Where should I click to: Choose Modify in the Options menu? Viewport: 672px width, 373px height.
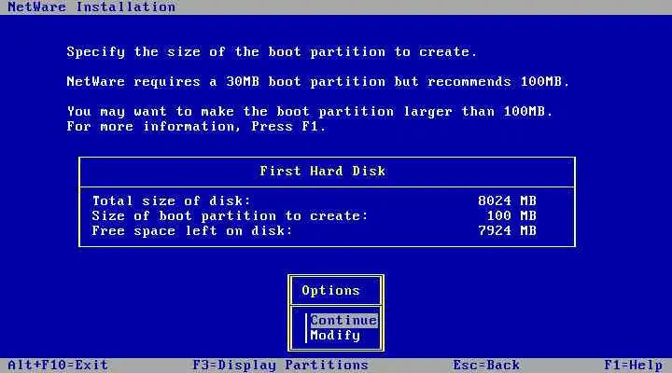coord(335,336)
